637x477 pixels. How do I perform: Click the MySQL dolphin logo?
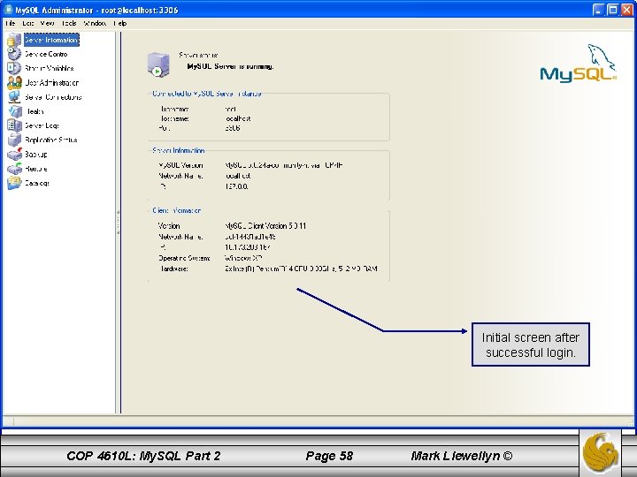578,64
